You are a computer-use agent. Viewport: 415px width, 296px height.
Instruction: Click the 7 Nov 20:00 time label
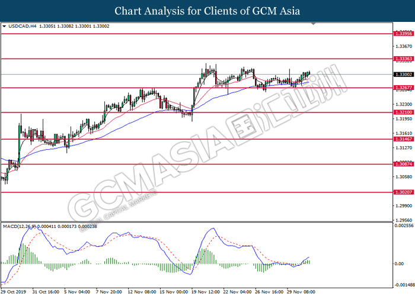click(108, 292)
